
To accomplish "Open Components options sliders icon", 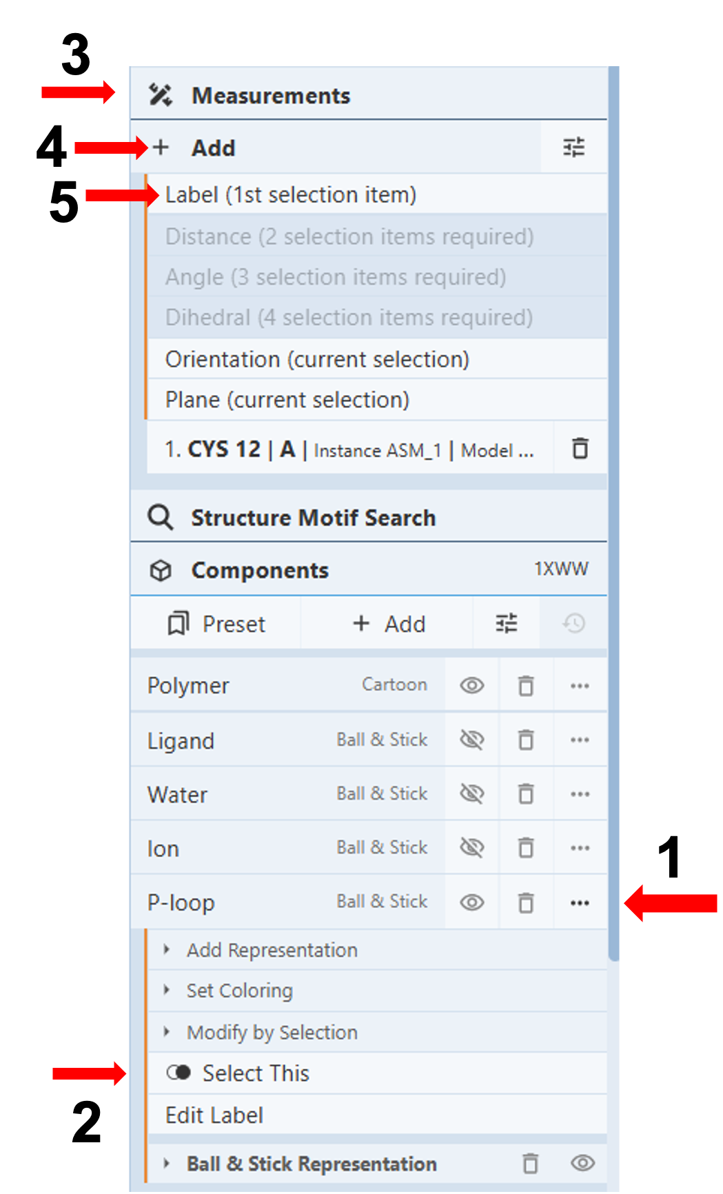I will click(507, 624).
